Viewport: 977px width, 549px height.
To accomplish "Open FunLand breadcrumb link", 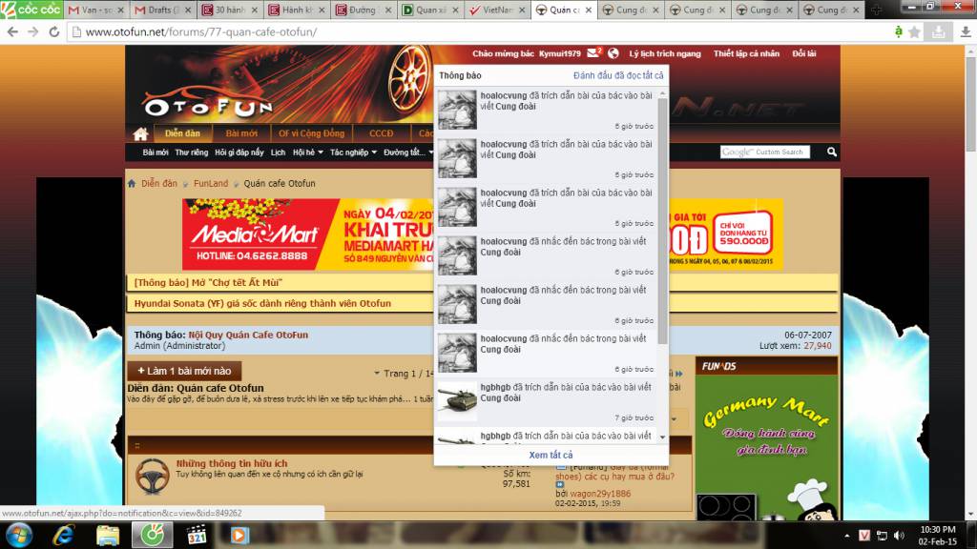I will tap(211, 184).
